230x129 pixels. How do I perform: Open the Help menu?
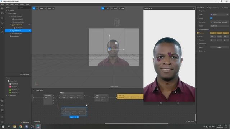[x=27, y=4]
